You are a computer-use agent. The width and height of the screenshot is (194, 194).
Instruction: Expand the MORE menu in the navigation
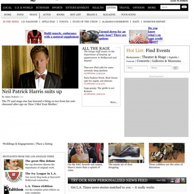pos(152,8)
